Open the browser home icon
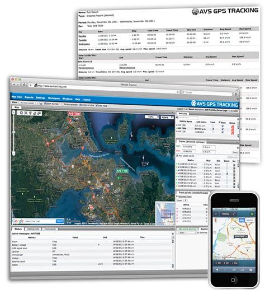 coord(24,85)
